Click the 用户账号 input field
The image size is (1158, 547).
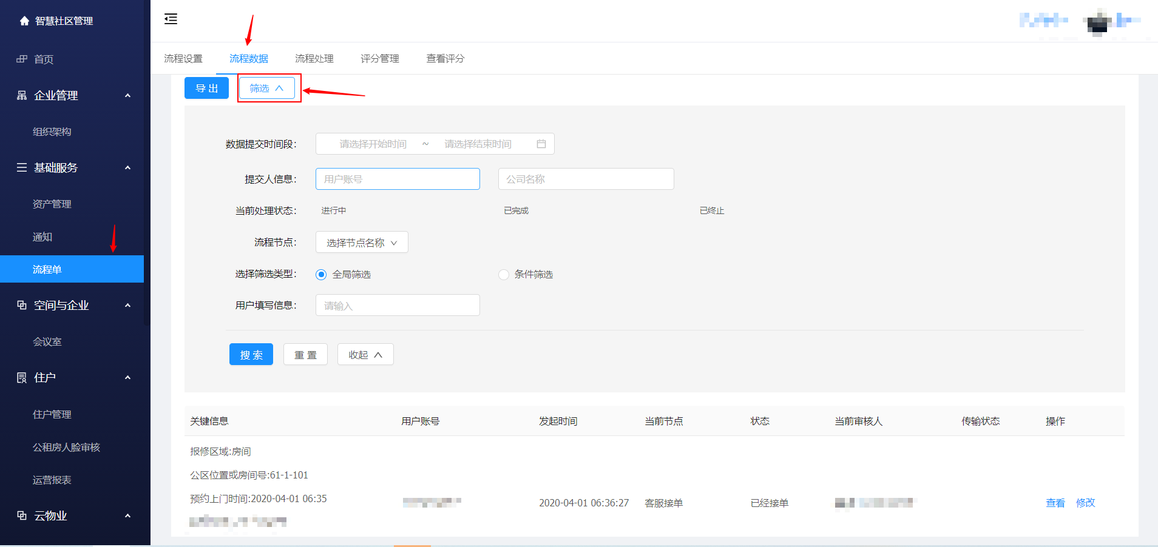(x=398, y=180)
